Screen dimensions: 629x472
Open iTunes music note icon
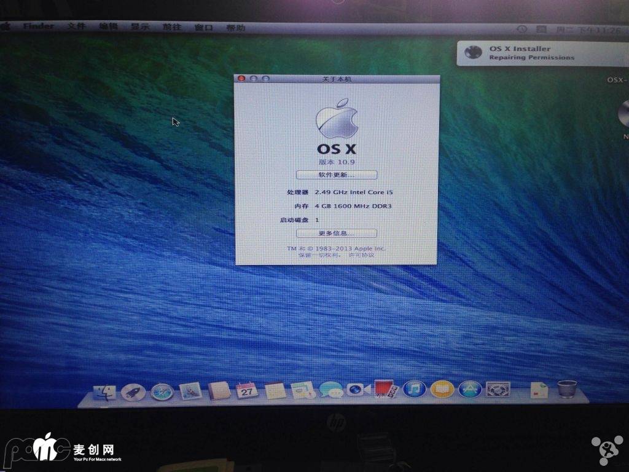tap(415, 388)
